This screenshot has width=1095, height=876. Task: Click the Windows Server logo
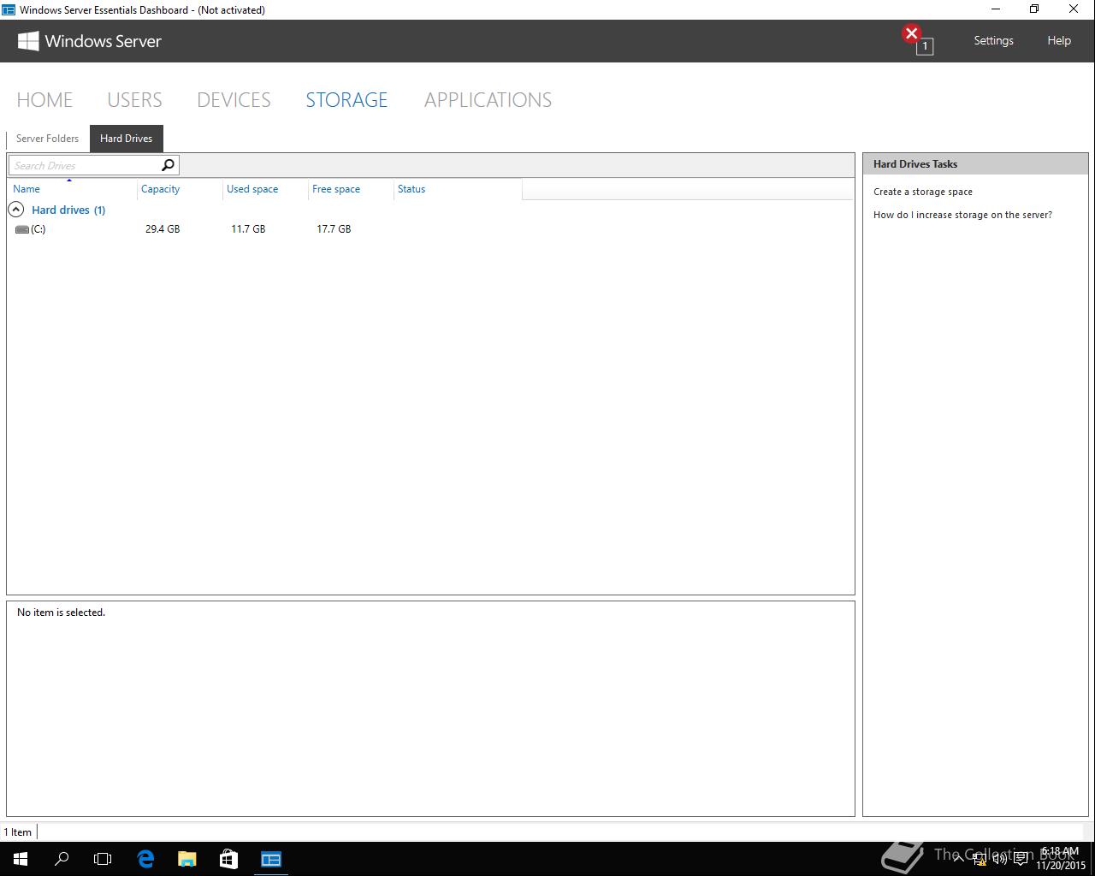tap(90, 41)
